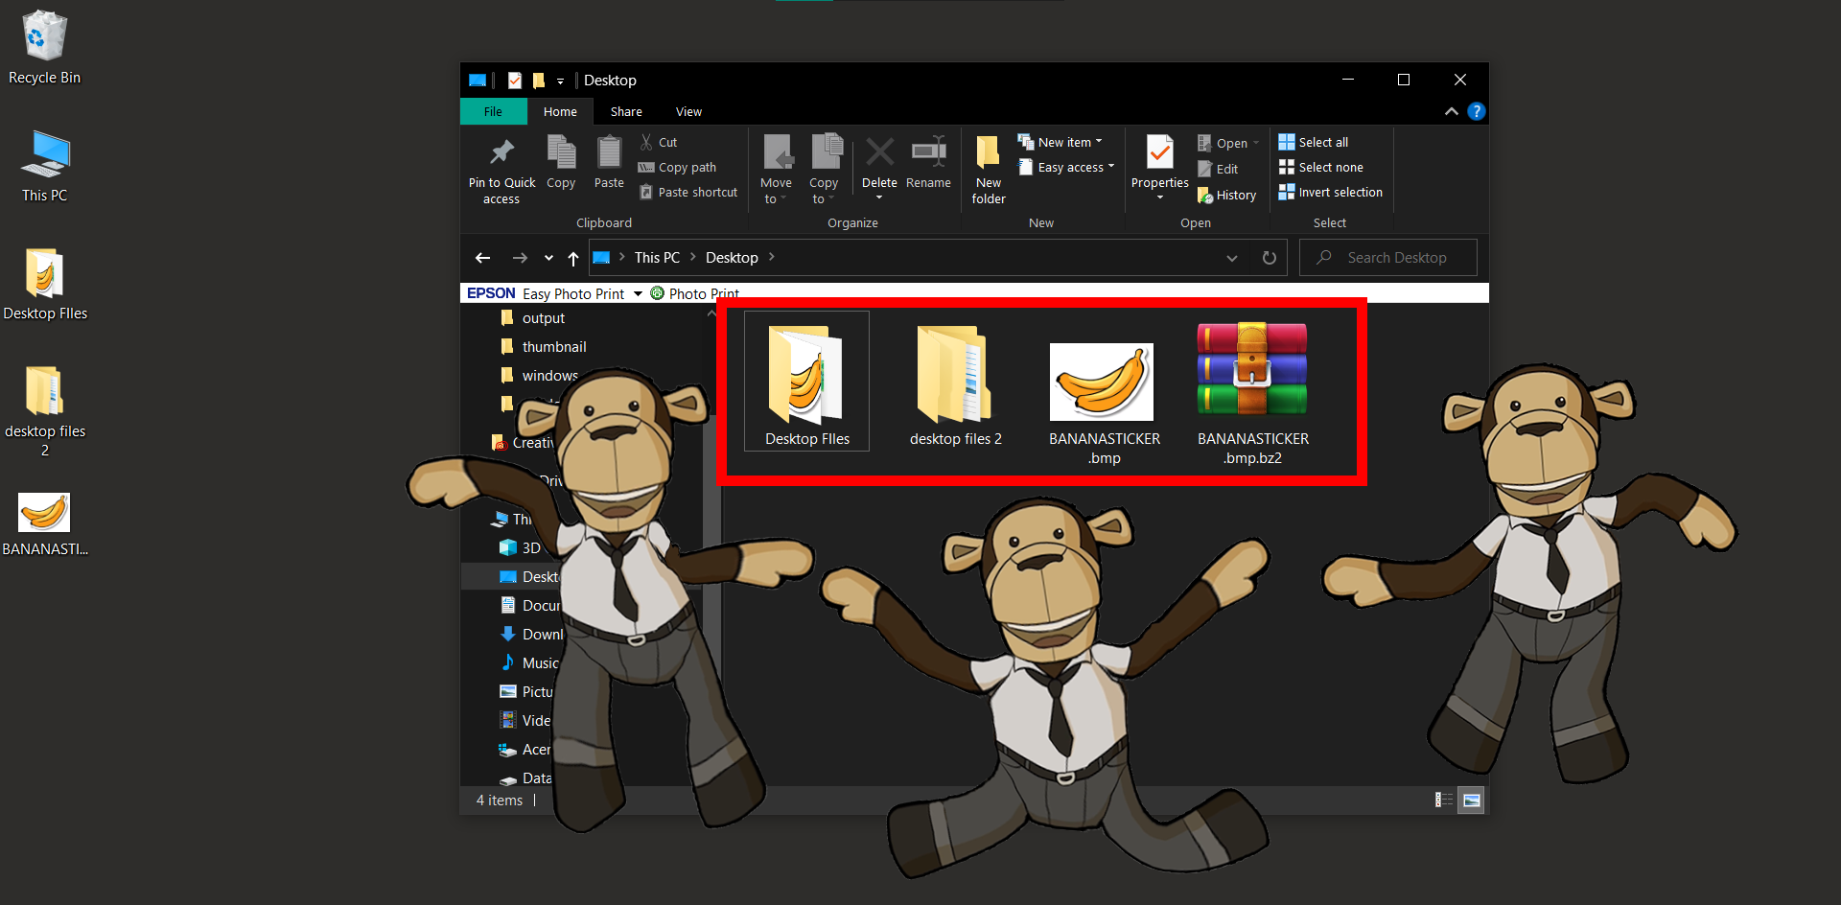The width and height of the screenshot is (1841, 905).
Task: Expand the EPSON Easy Photo Print dropdown
Action: pos(639,293)
